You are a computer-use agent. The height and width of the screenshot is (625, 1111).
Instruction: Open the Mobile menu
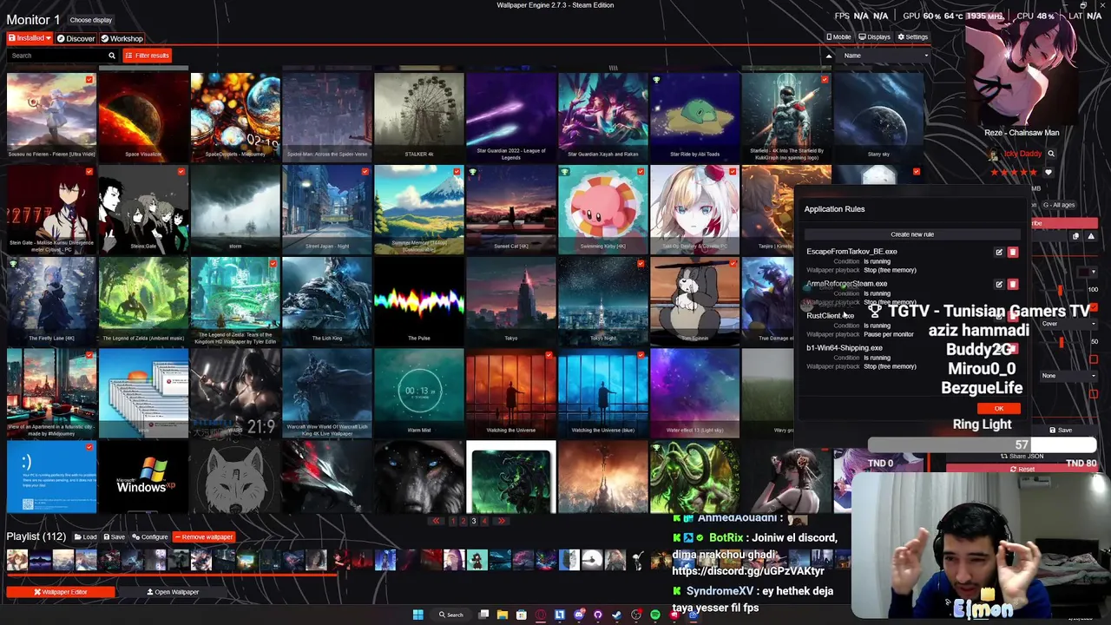tap(838, 37)
